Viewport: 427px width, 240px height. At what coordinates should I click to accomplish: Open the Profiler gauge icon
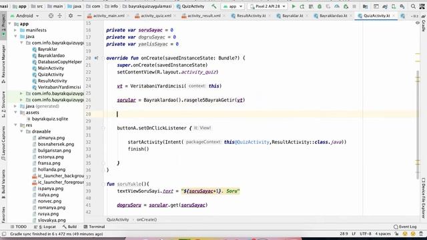(x=337, y=6)
